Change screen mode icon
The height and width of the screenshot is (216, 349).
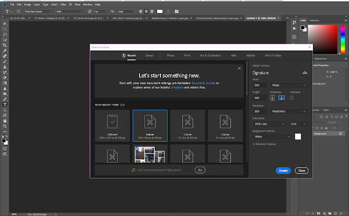click(5, 154)
